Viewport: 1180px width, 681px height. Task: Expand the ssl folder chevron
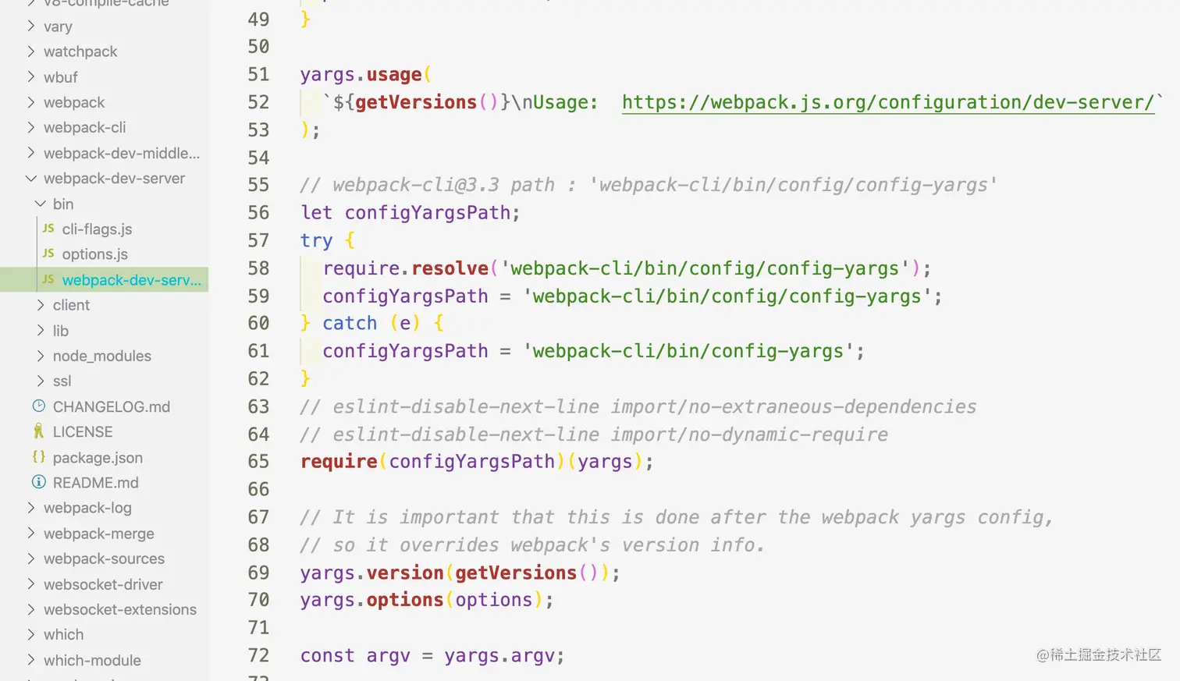pos(40,381)
